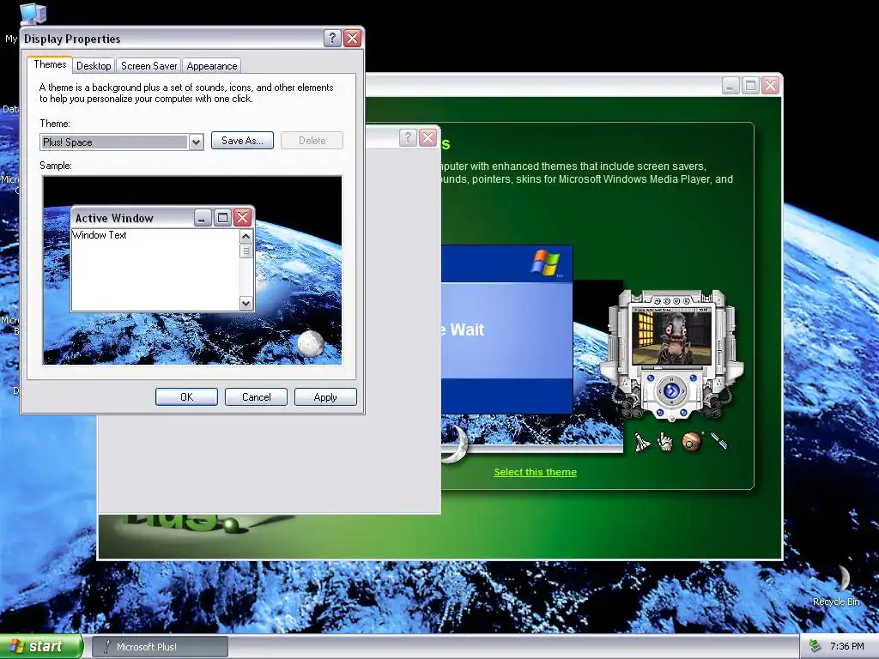This screenshot has width=879, height=659.
Task: Click the space shuttle pointer icon
Action: (642, 442)
